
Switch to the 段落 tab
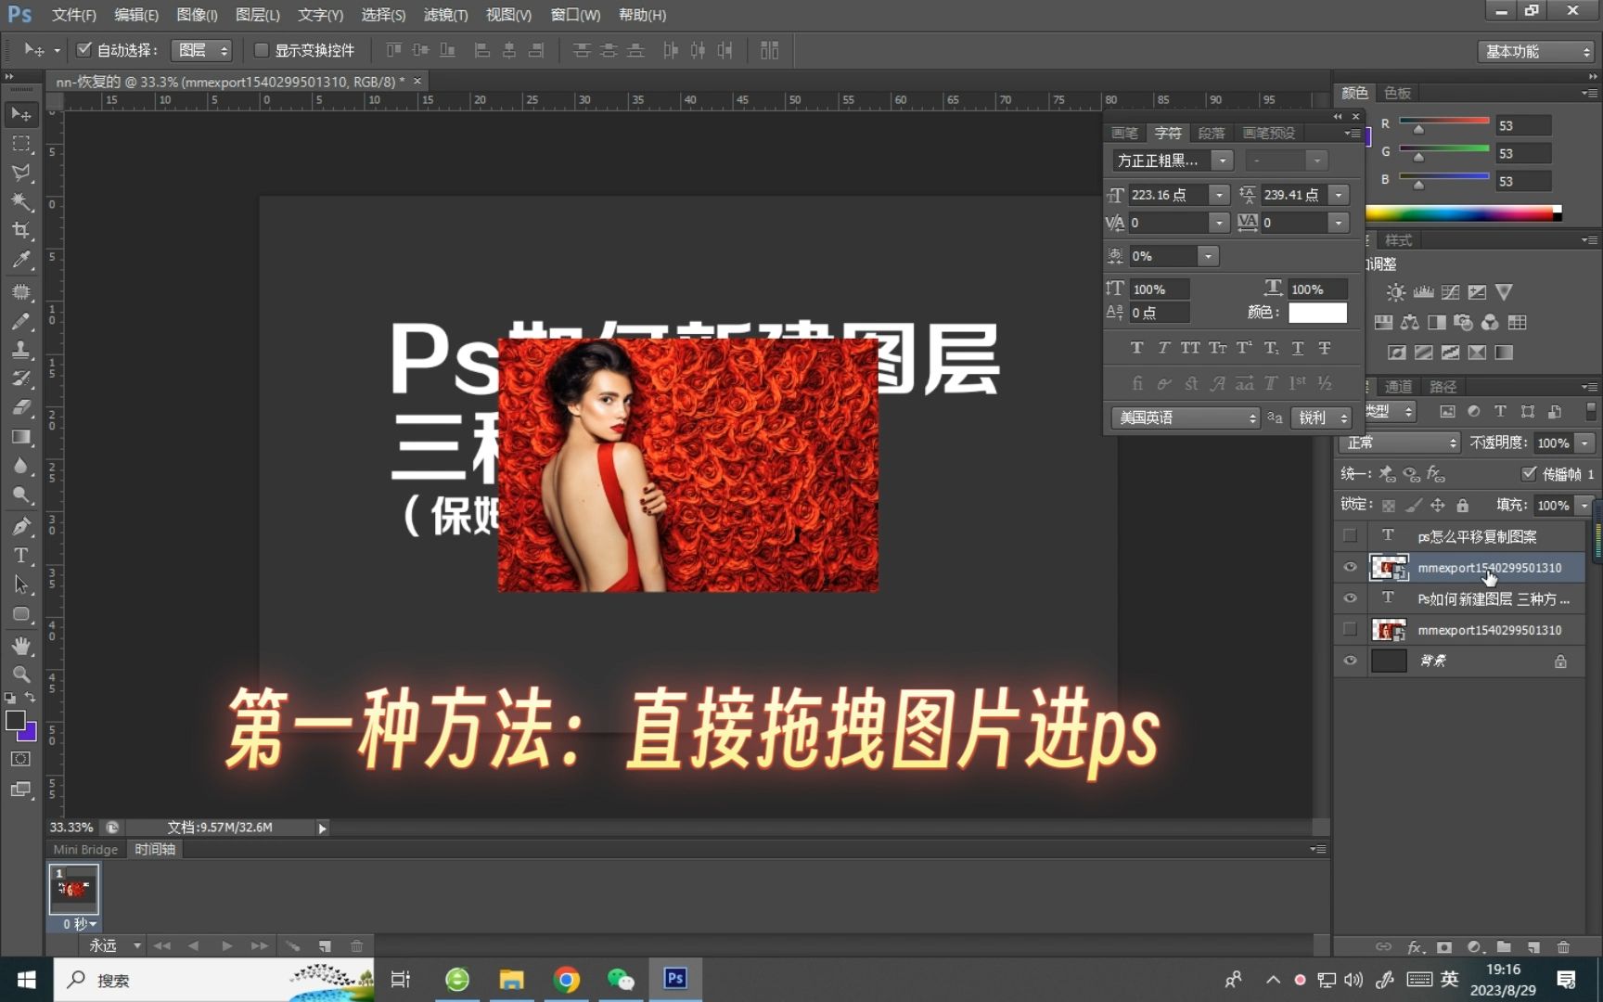pyautogui.click(x=1211, y=133)
